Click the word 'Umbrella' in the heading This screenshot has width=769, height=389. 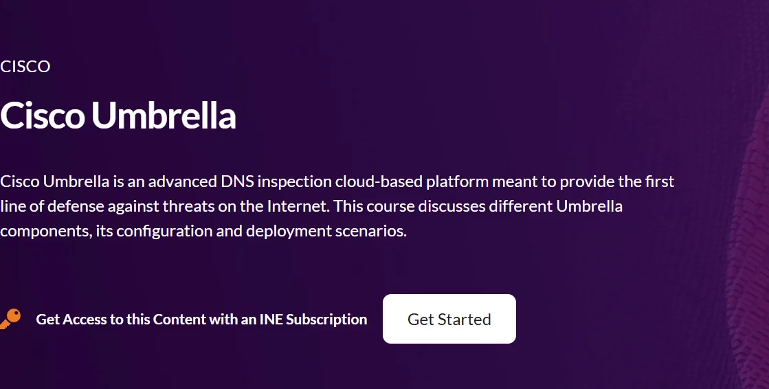click(x=164, y=115)
